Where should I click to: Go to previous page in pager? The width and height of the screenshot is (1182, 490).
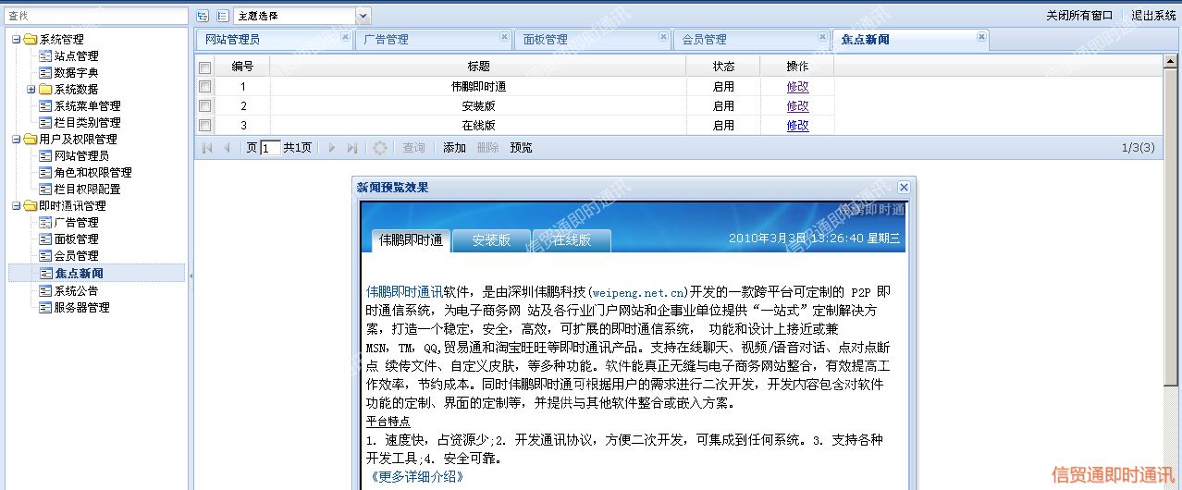coord(227,148)
